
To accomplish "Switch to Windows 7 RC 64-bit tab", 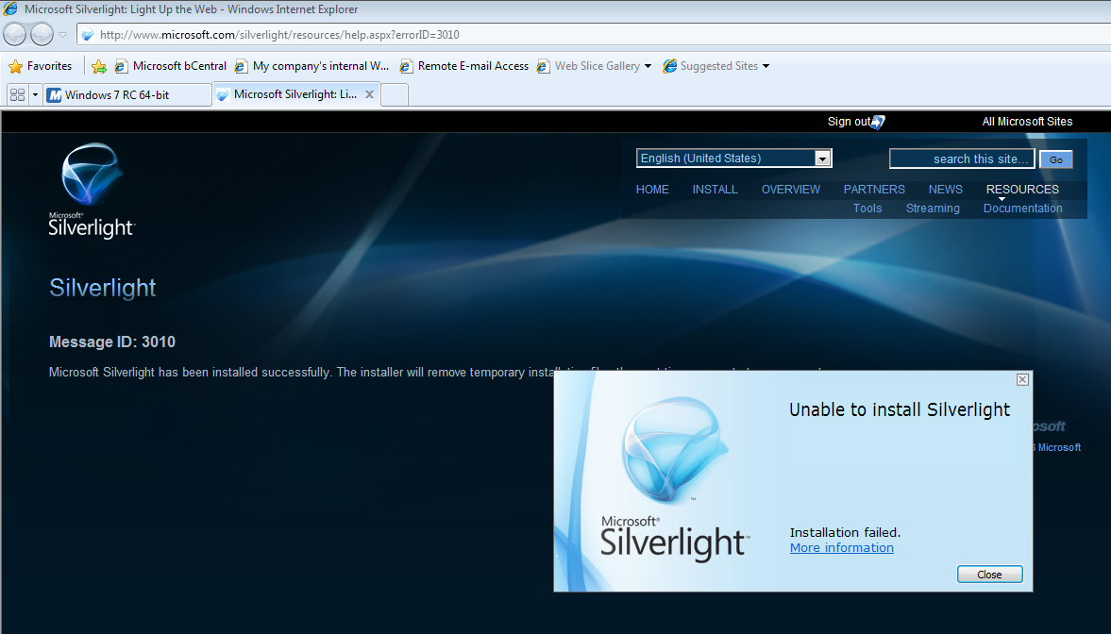I will click(127, 95).
